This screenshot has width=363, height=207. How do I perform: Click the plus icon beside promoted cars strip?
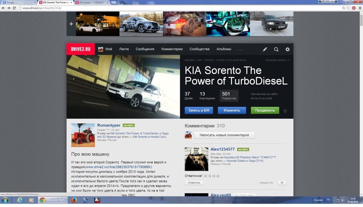coord(71,24)
